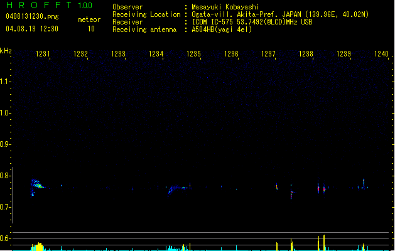
Task: Click the location text Ogata-vill. Akita-Pref. JAPAN
Action: [246, 14]
